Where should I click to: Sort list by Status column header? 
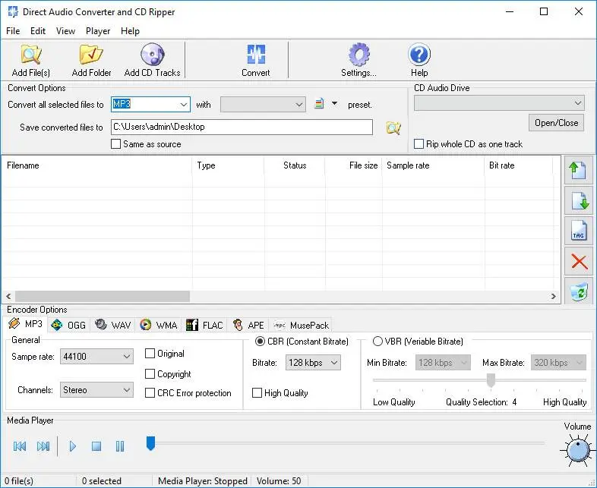(295, 165)
